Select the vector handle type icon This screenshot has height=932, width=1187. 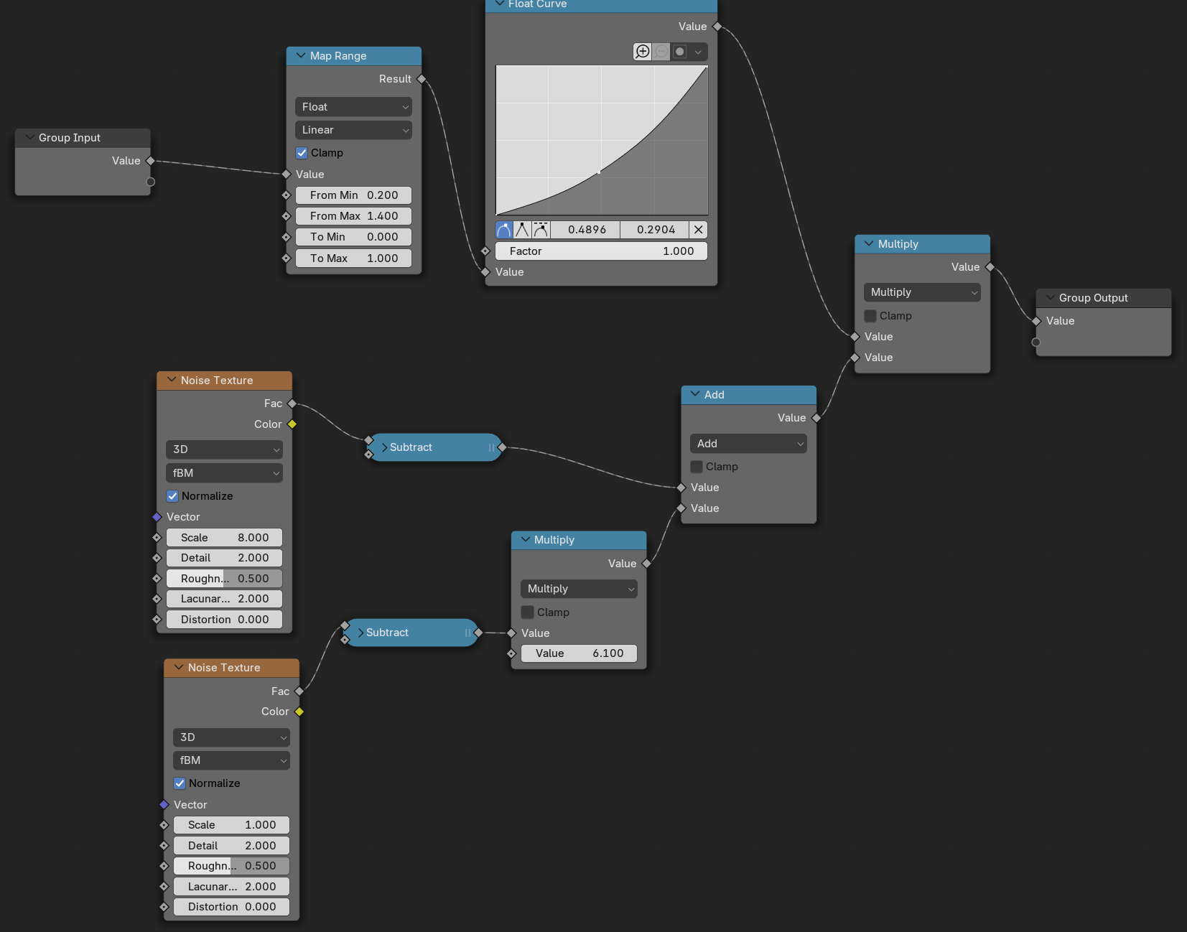tap(522, 230)
